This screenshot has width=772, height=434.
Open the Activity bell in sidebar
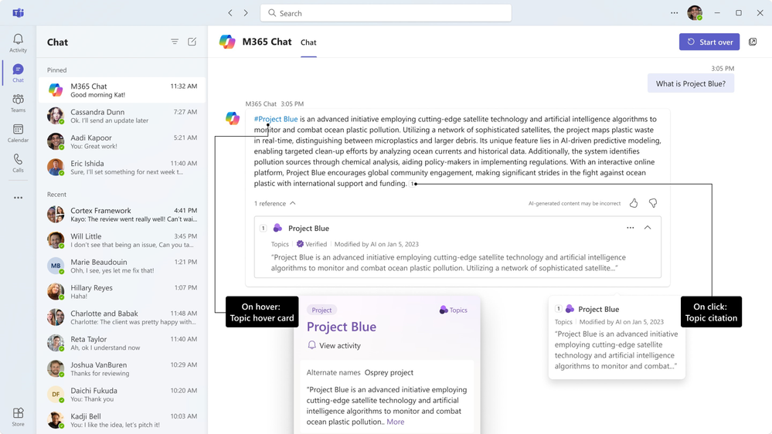[x=19, y=42]
